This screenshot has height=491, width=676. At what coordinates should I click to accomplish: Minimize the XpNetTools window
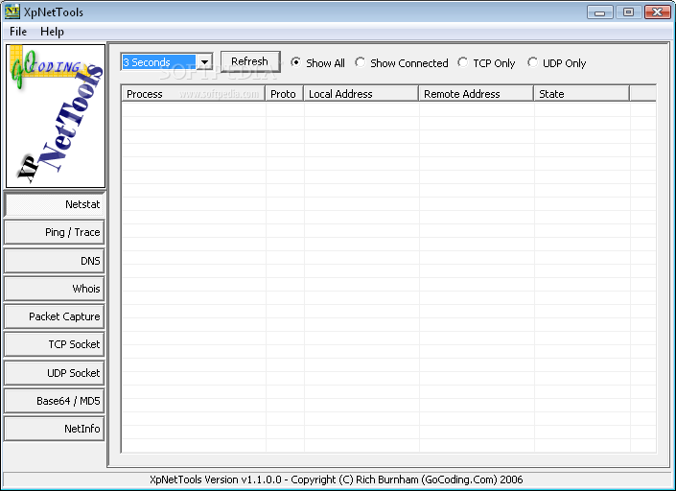click(599, 12)
